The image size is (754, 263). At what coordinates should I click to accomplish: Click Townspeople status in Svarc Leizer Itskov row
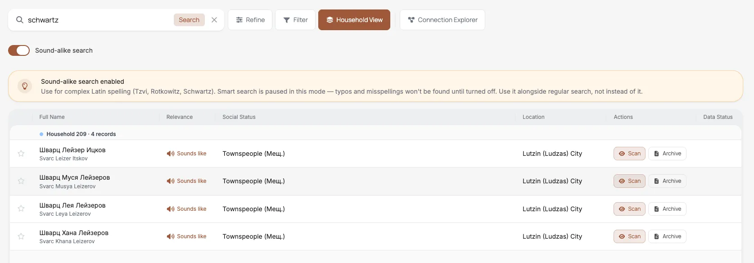pyautogui.click(x=253, y=154)
